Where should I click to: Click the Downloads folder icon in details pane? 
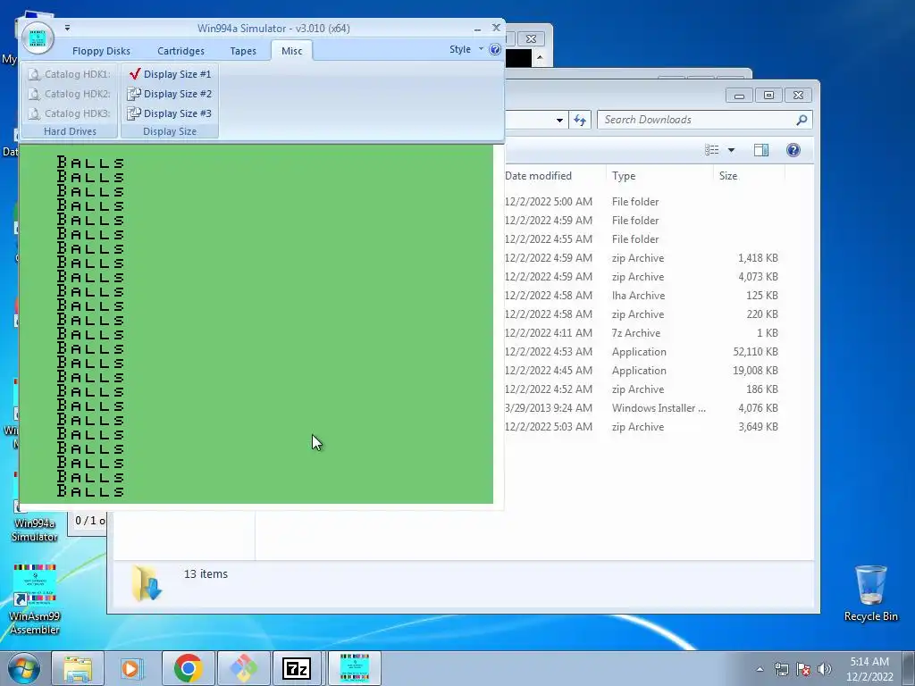pos(147,582)
